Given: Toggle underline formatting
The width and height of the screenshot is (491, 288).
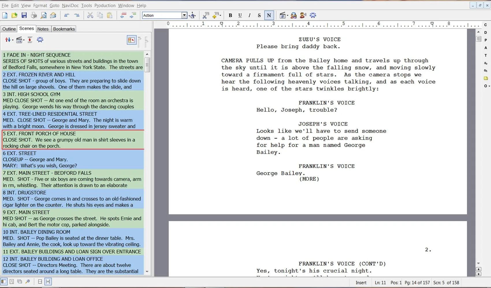Looking at the screenshot, I should click(x=240, y=15).
